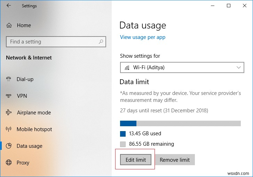Viewport: 253px width, 177px height.
Task: Click the Proxy globe icon
Action: tap(9, 163)
